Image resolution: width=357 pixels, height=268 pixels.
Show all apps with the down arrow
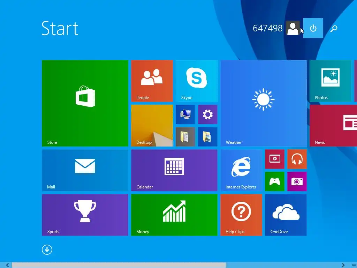click(x=47, y=250)
